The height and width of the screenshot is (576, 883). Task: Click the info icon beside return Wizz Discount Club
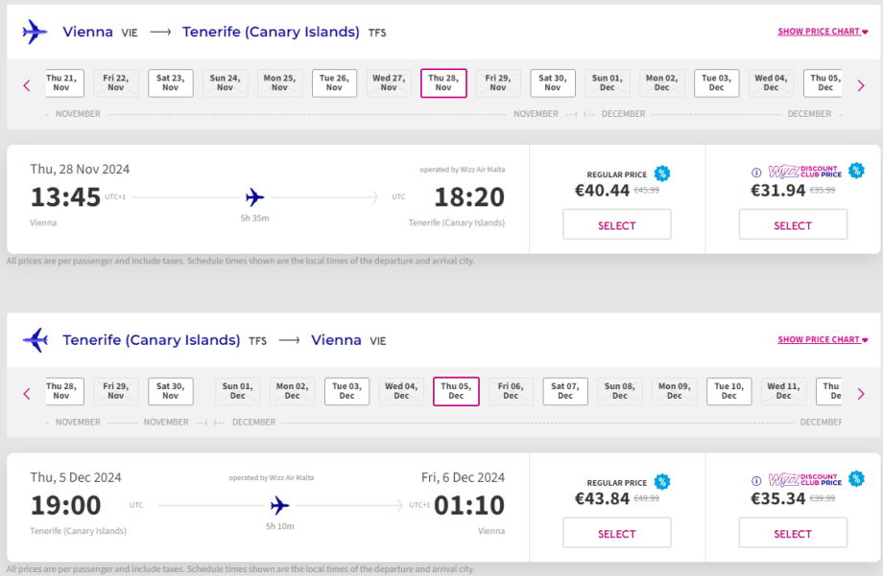click(x=757, y=480)
